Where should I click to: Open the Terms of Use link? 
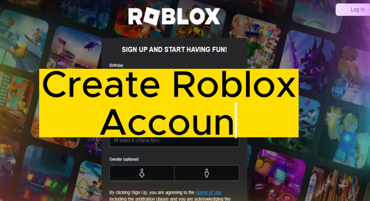point(208,192)
